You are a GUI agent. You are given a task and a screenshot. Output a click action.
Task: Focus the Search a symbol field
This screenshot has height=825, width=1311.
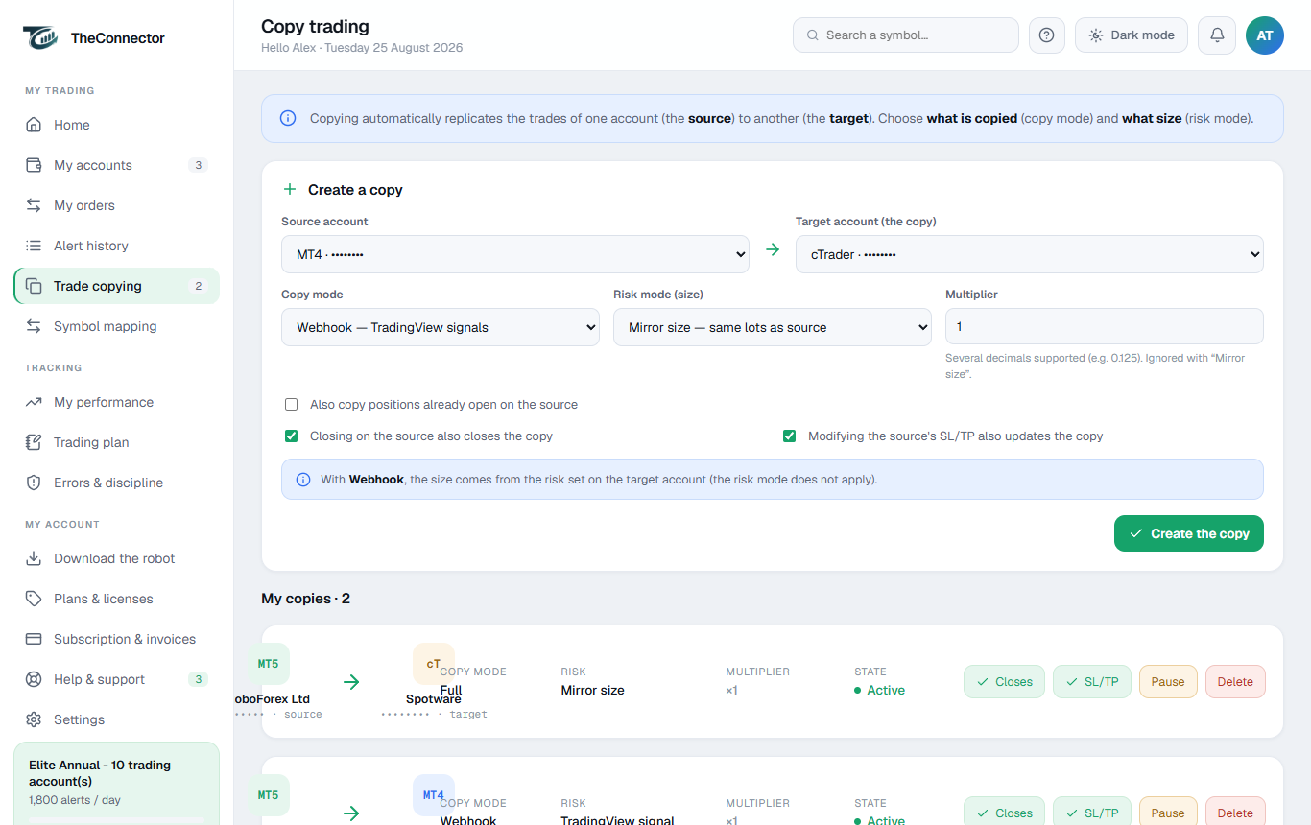click(x=906, y=35)
